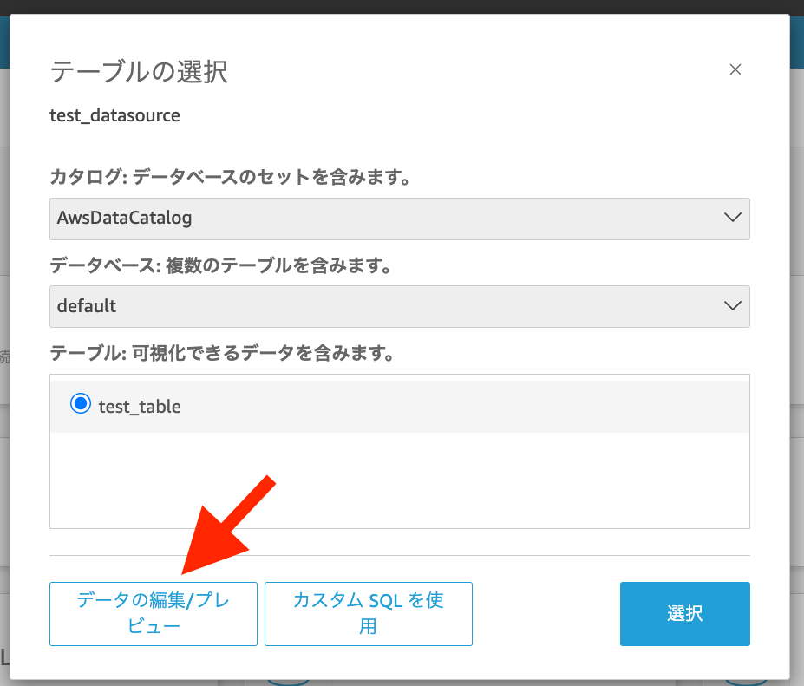
Task: Click the カタログ label text
Action: (x=230, y=176)
